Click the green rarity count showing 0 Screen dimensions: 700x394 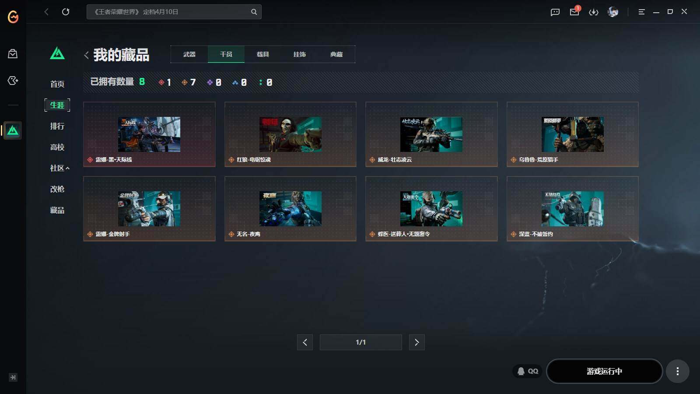coord(266,82)
